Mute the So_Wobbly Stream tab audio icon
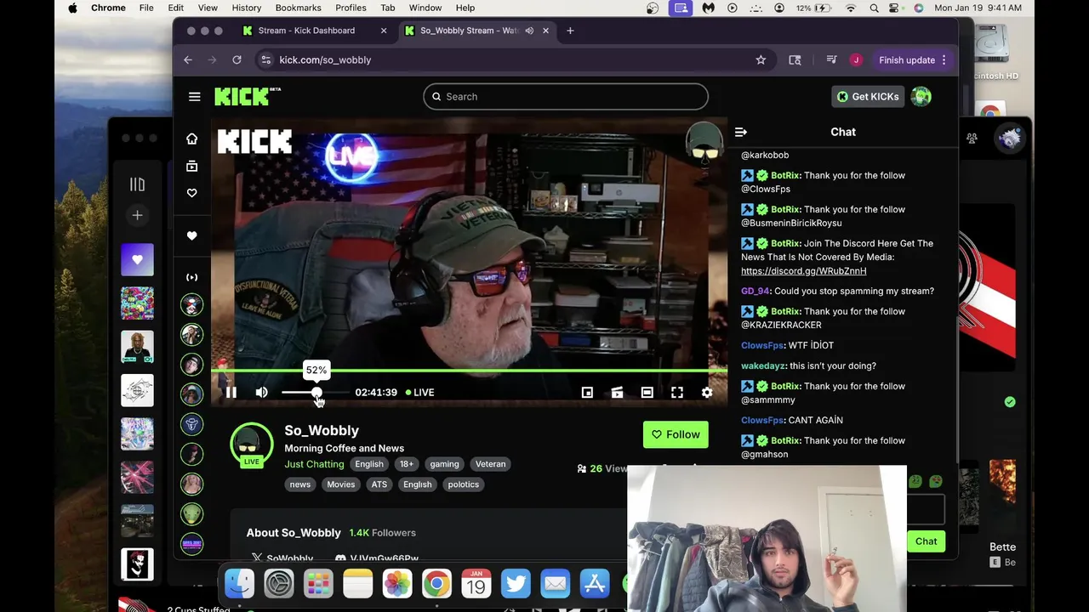Viewport: 1089px width, 612px height. pos(529,31)
